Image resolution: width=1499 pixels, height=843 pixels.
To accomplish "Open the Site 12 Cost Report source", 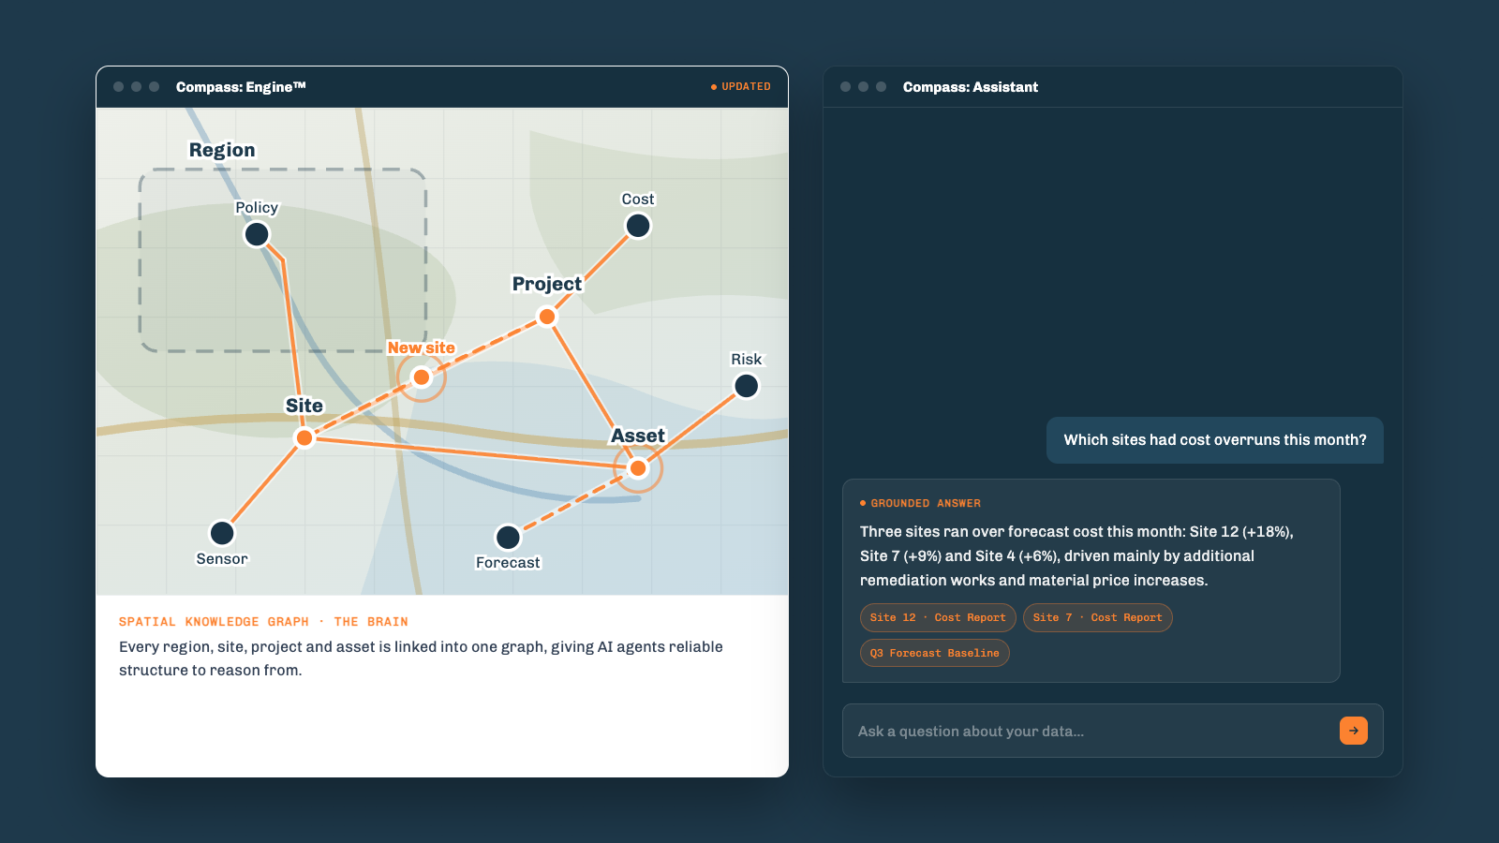I will [x=938, y=617].
